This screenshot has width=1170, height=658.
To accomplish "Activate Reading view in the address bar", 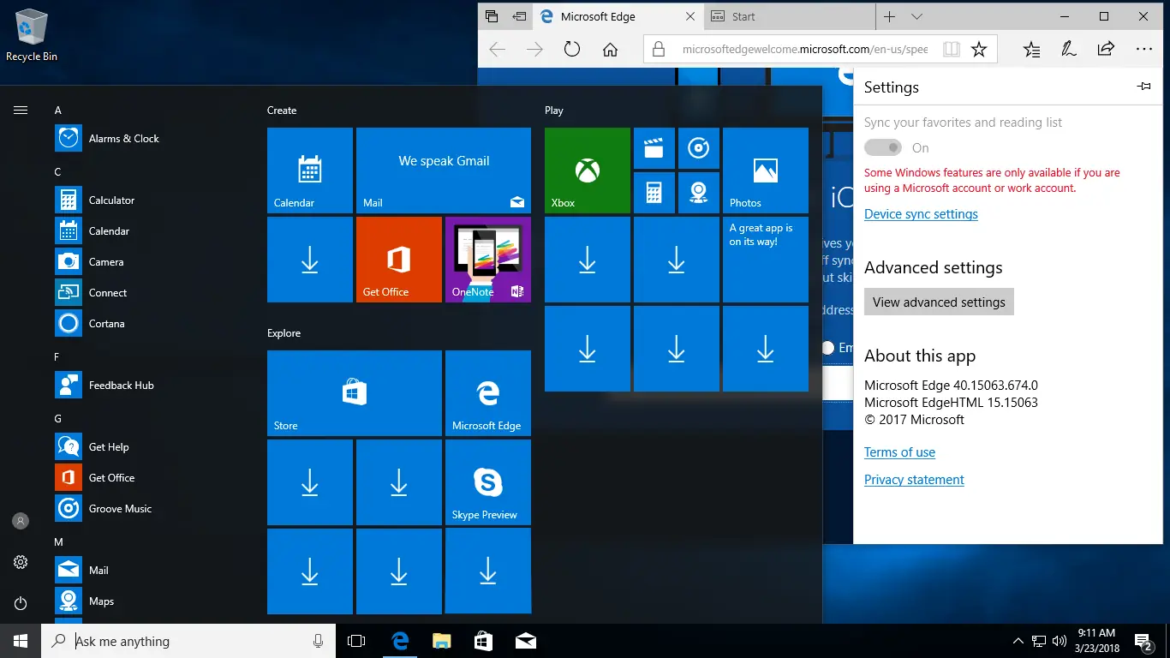I will (x=951, y=49).
